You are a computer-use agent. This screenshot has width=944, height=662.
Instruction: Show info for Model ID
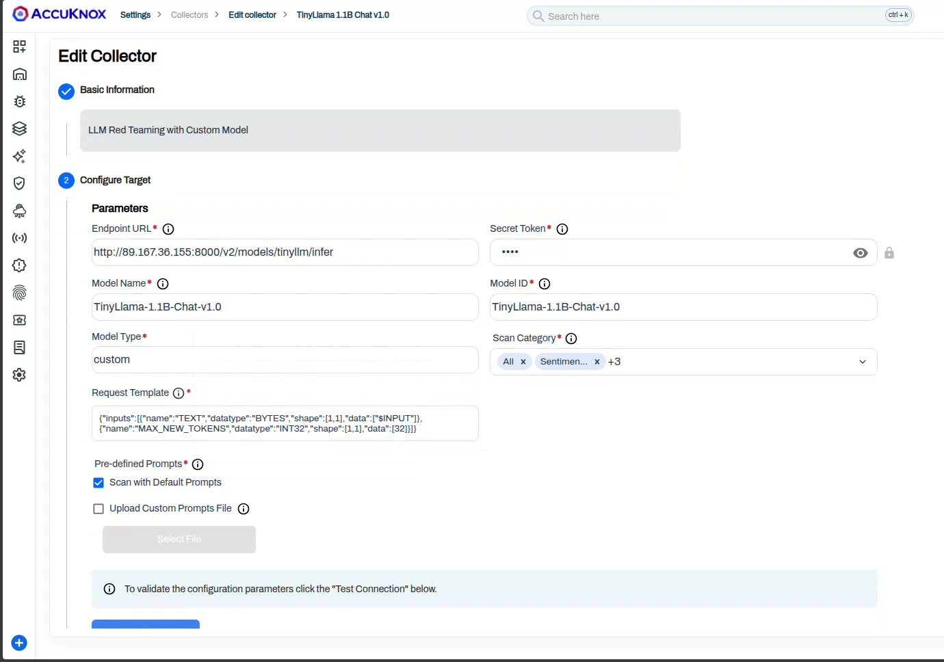545,284
